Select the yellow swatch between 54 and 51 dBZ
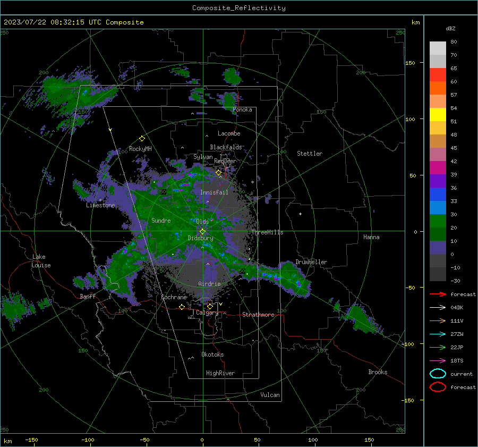 tap(438, 115)
